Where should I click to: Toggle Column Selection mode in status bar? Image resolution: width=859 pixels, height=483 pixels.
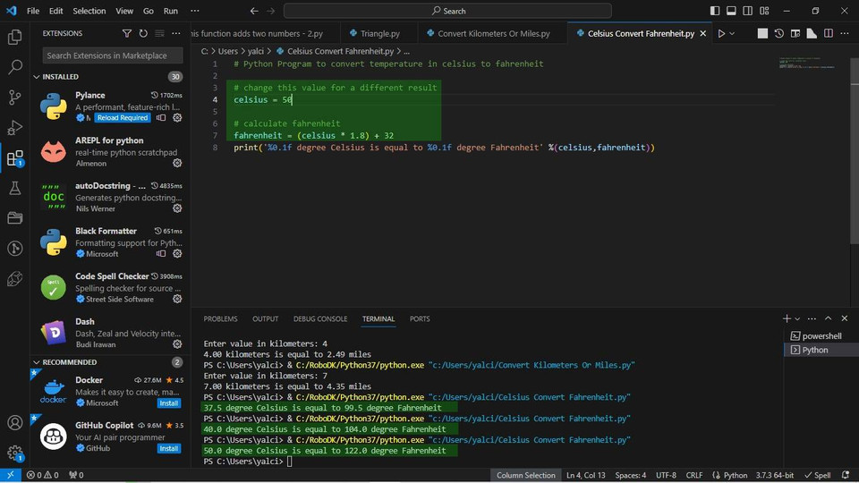525,475
